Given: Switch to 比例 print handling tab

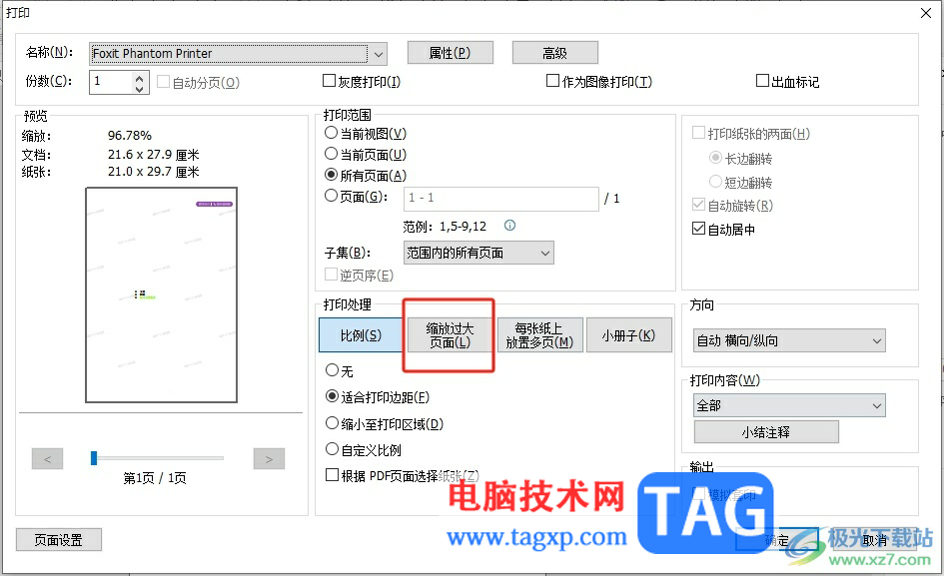Looking at the screenshot, I should click(361, 335).
